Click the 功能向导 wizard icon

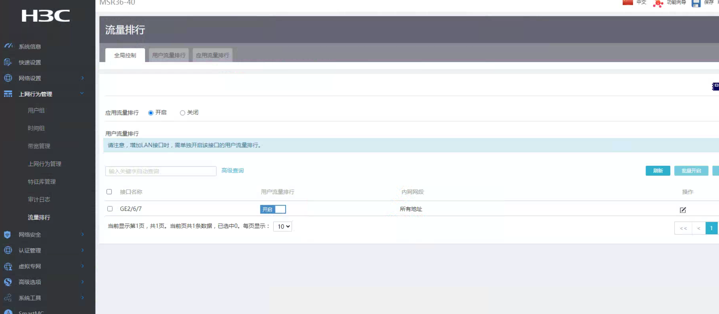coord(658,3)
